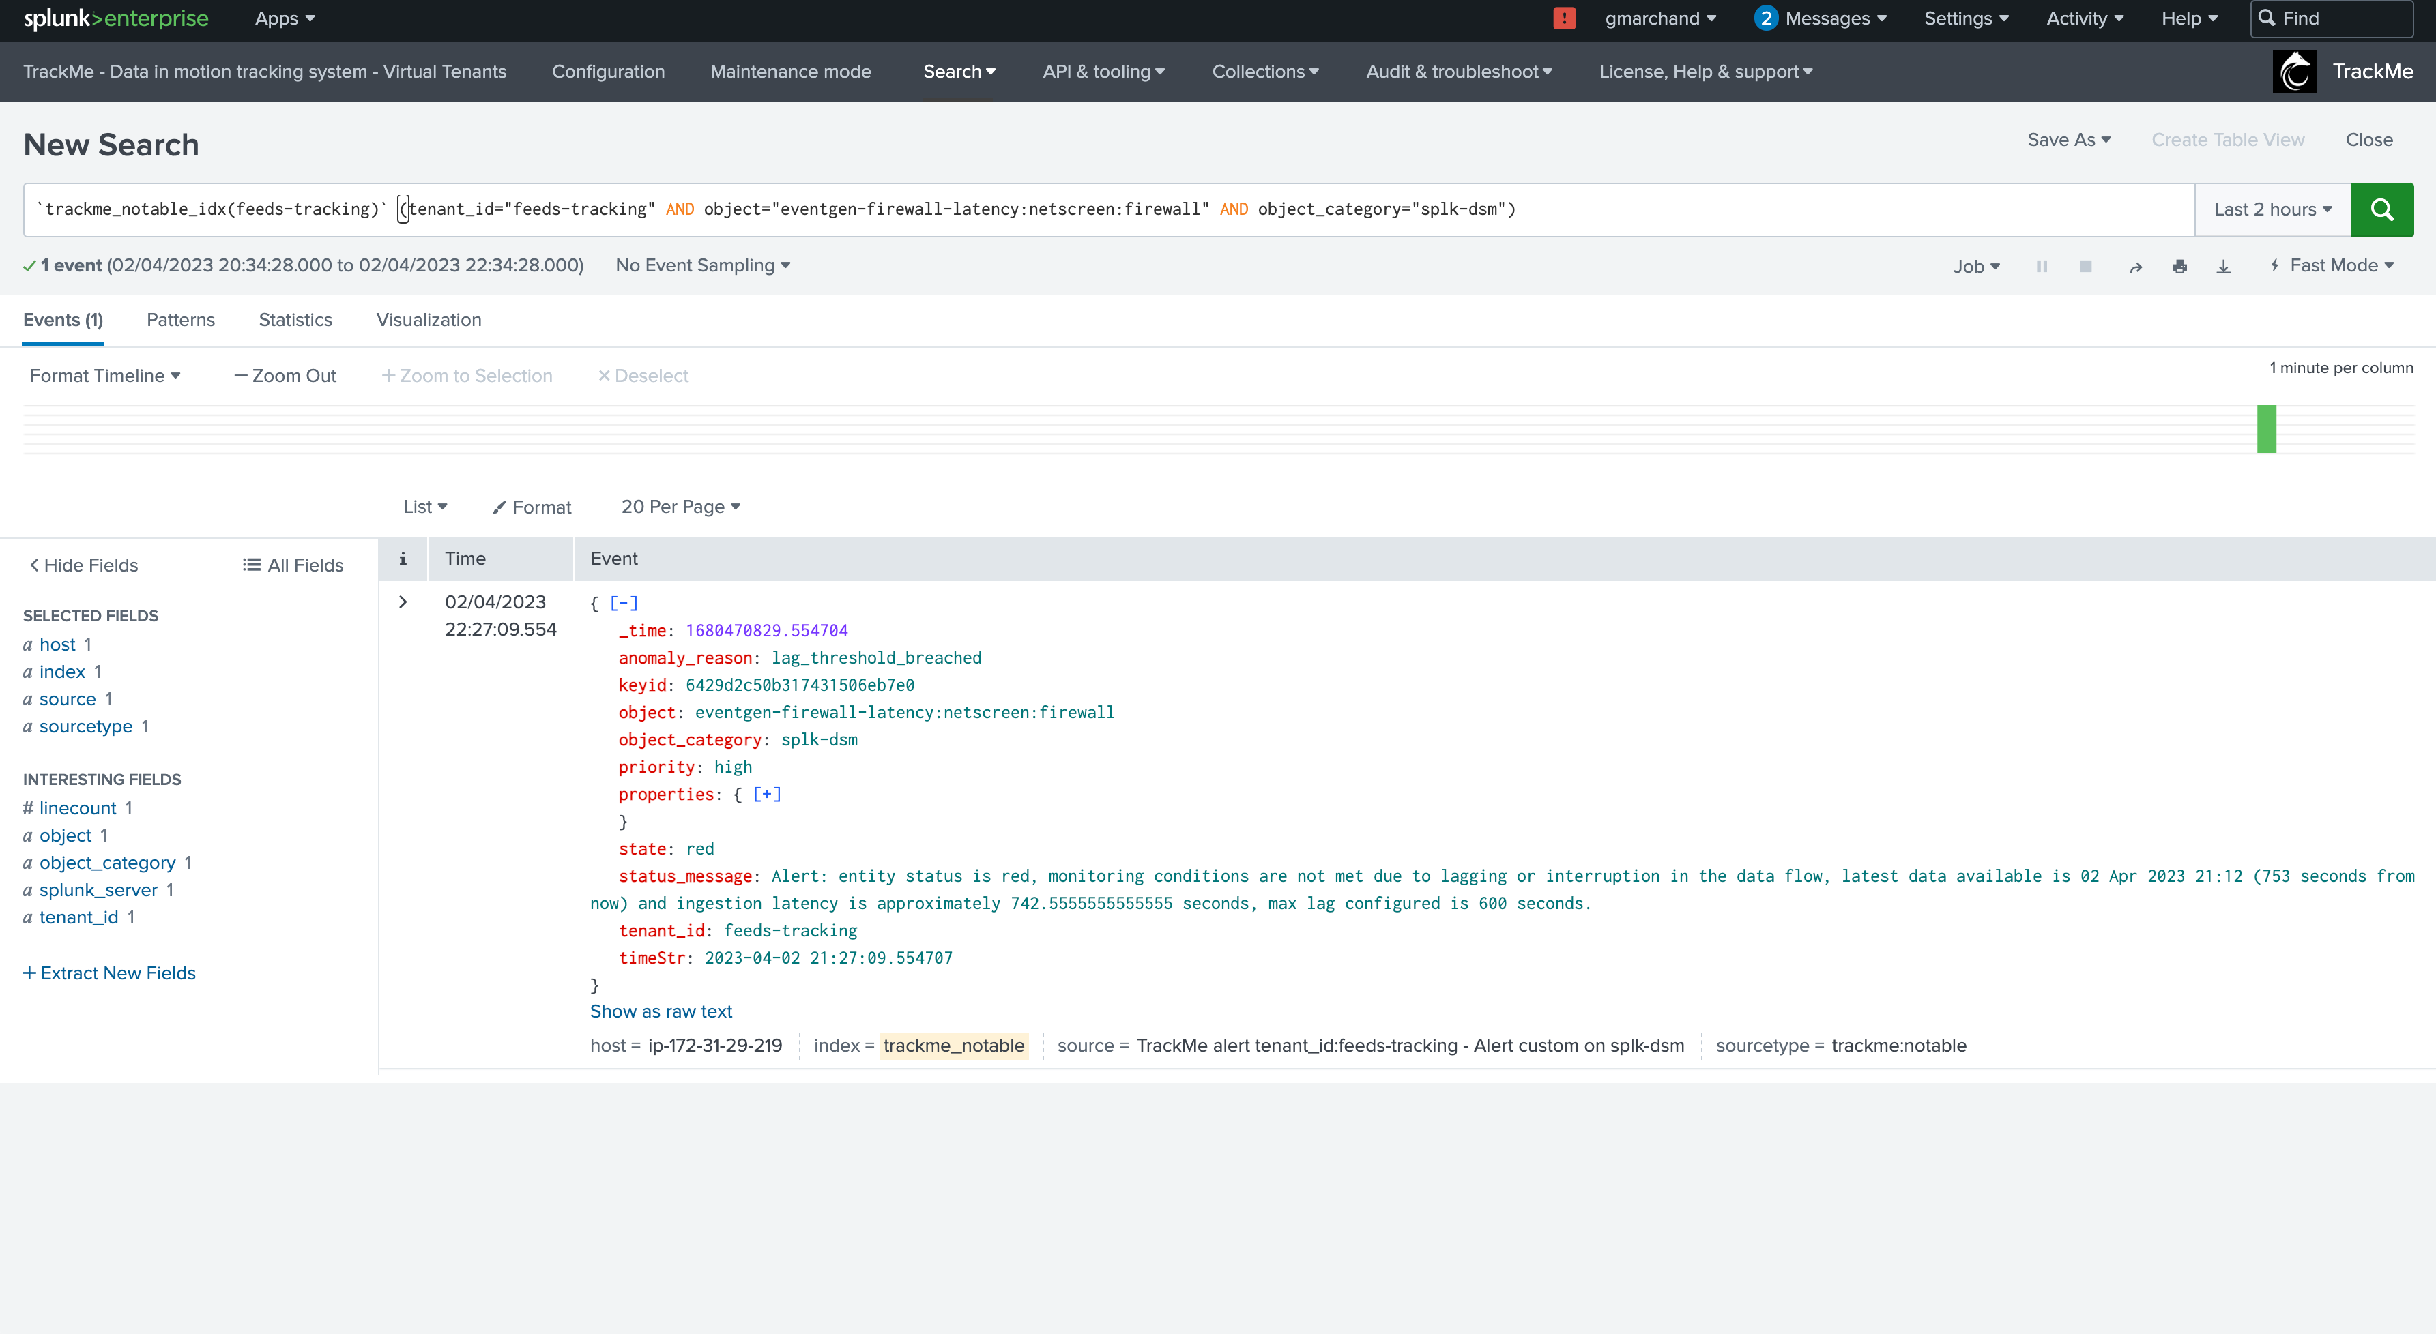Open the Messages badge showing 2
Image resolution: width=2436 pixels, height=1334 pixels.
tap(1765, 18)
